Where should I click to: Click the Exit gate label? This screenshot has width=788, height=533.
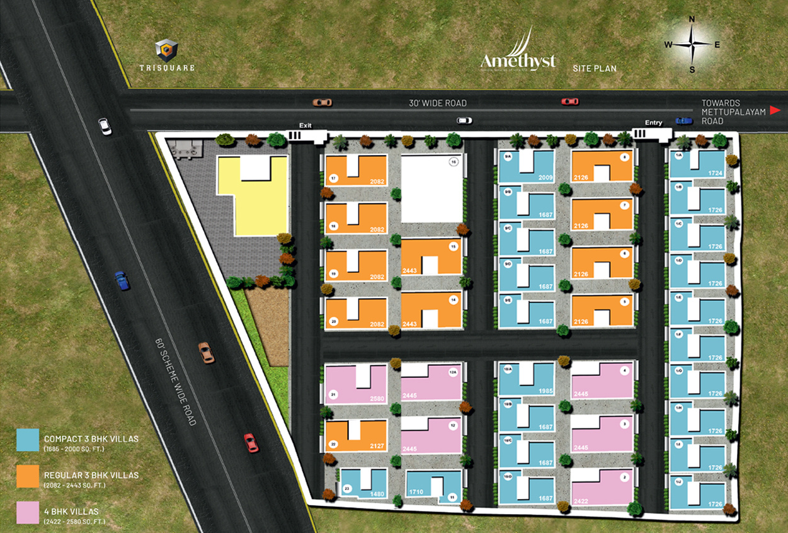click(x=305, y=125)
